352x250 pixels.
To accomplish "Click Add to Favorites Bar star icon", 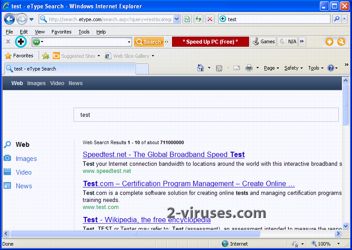I will point(46,56).
